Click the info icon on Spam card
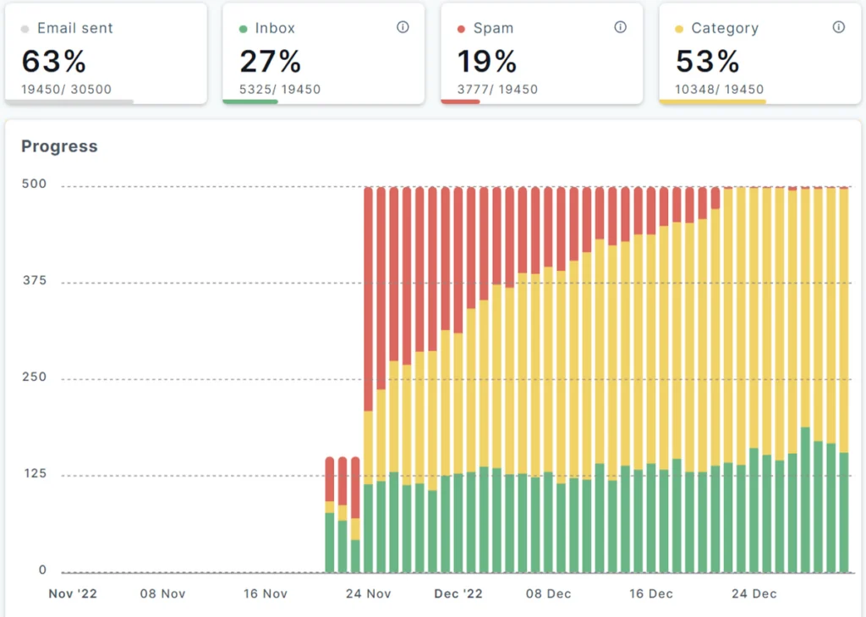 point(621,27)
